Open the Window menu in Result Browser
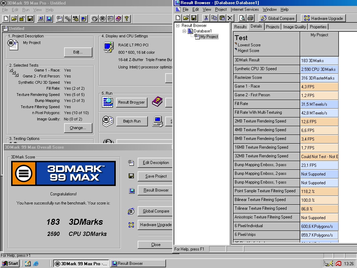357x268 pixels. 269,9
